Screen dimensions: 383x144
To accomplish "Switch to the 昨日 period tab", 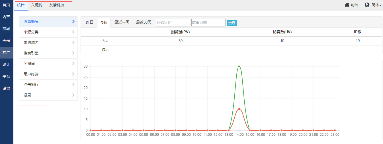I will 90,22.
